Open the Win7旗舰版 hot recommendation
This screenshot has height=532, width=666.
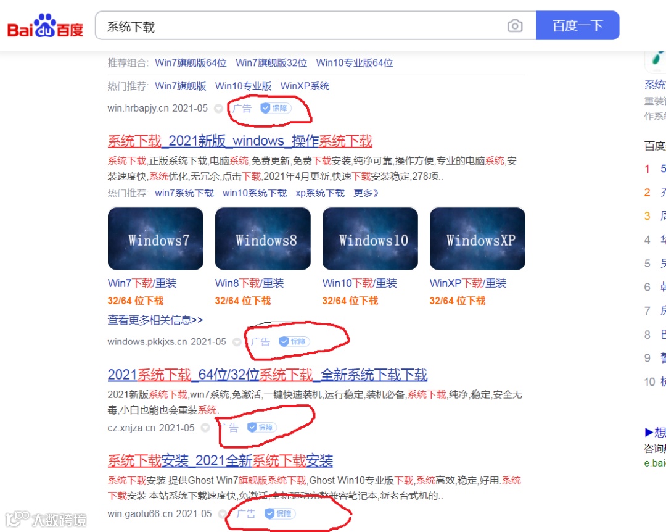[181, 86]
